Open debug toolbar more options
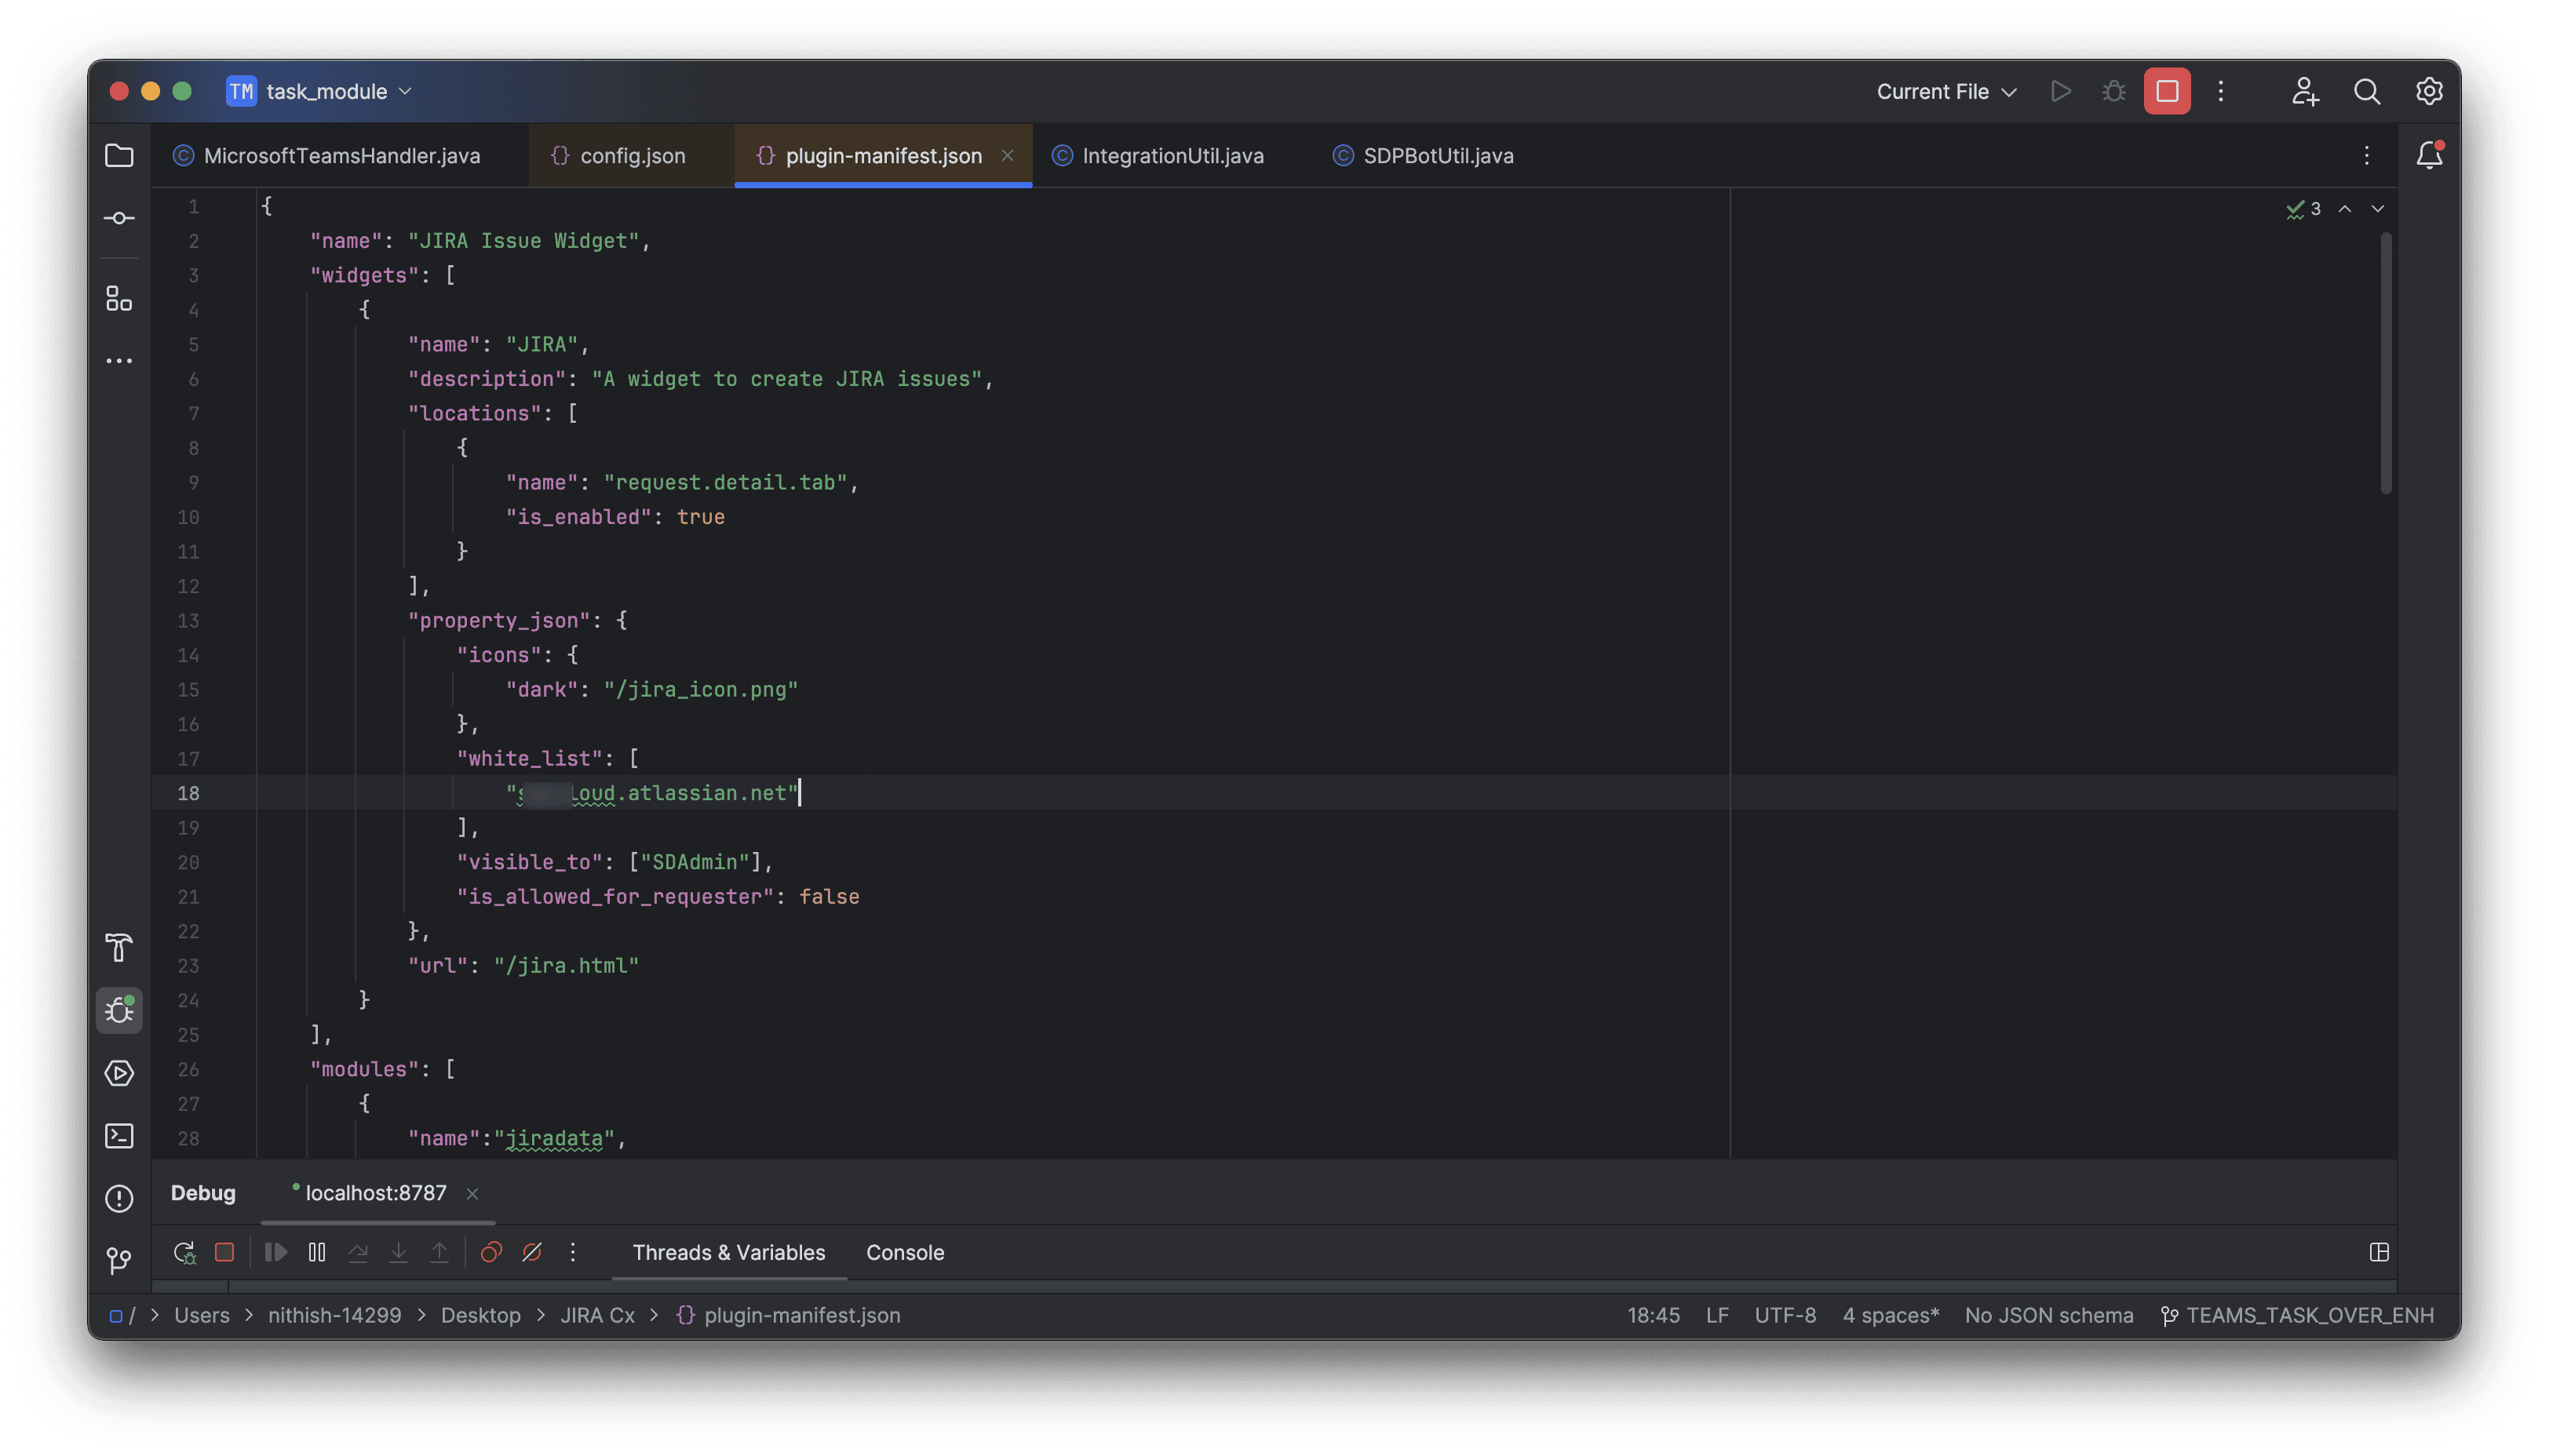The image size is (2549, 1456). pos(573,1252)
